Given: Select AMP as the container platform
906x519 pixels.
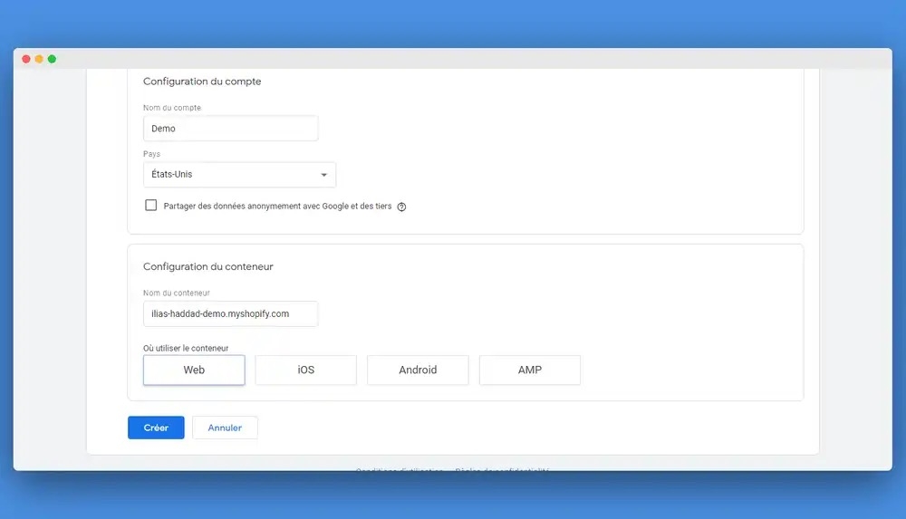Looking at the screenshot, I should (529, 370).
